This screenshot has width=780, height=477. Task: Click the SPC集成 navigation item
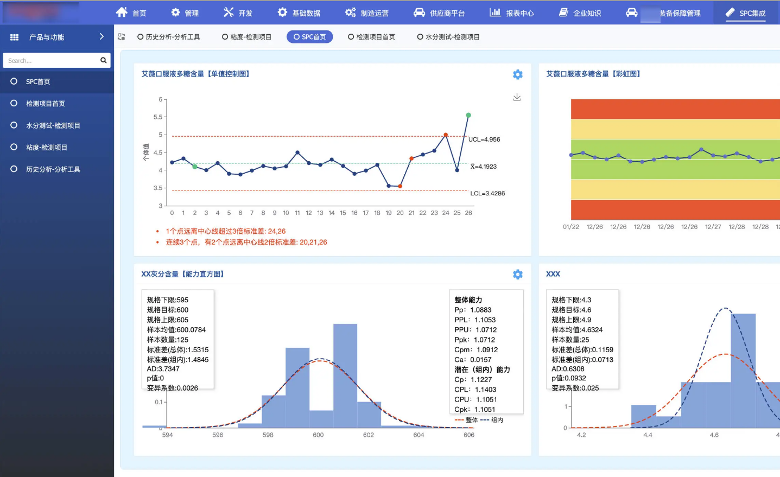[746, 13]
